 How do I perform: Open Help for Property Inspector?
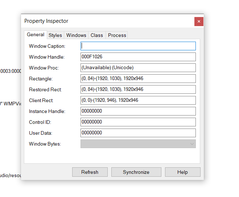click(182, 172)
